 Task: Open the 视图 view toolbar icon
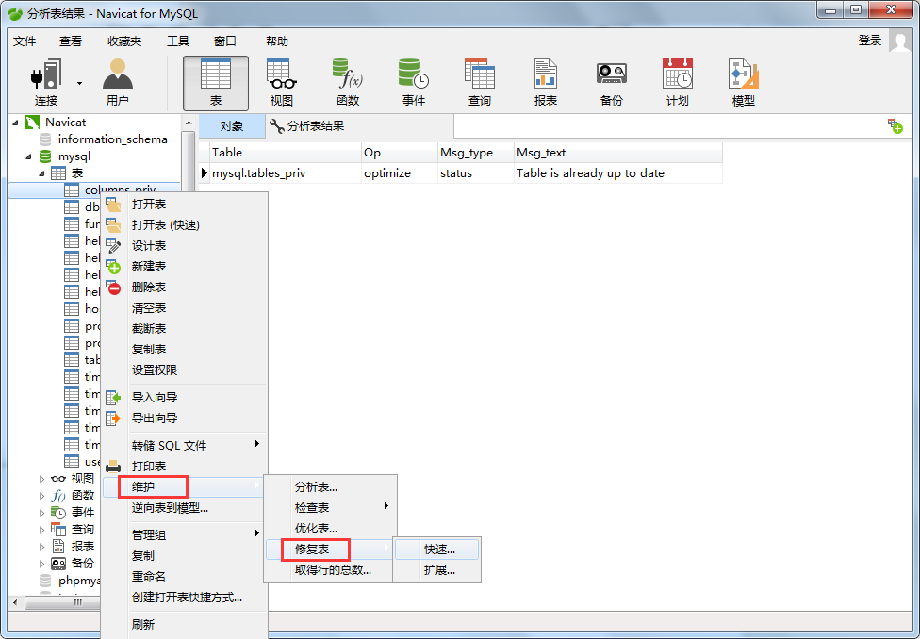[282, 82]
